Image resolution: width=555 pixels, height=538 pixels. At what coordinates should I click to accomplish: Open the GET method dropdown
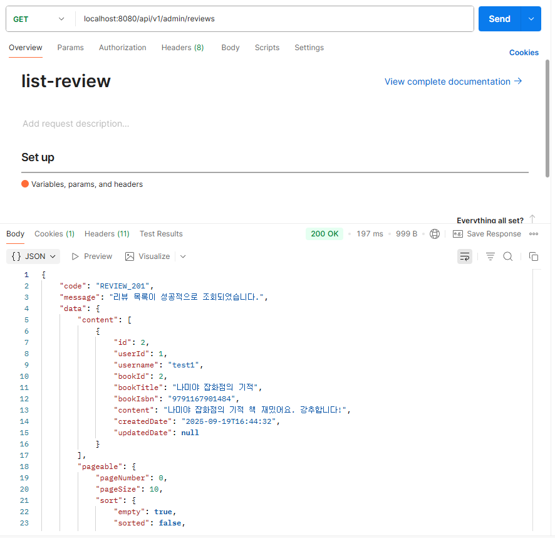click(39, 19)
